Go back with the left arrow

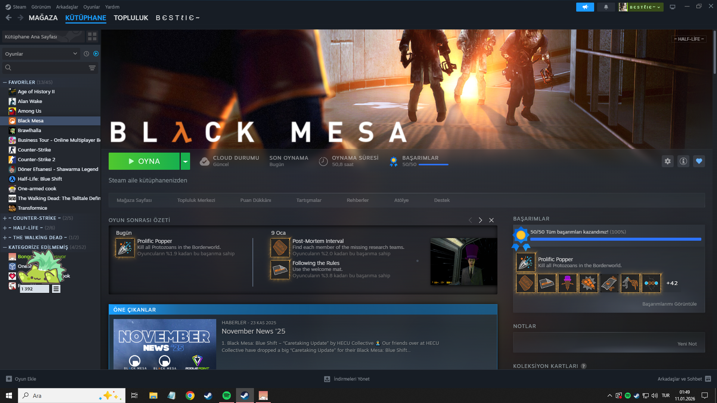point(9,18)
